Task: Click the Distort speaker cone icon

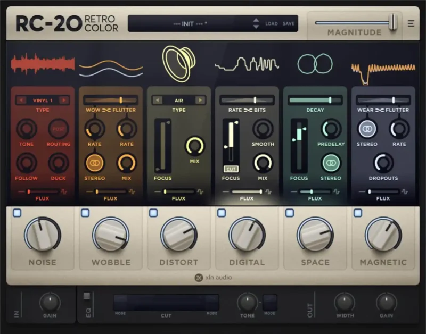Action: (x=178, y=63)
